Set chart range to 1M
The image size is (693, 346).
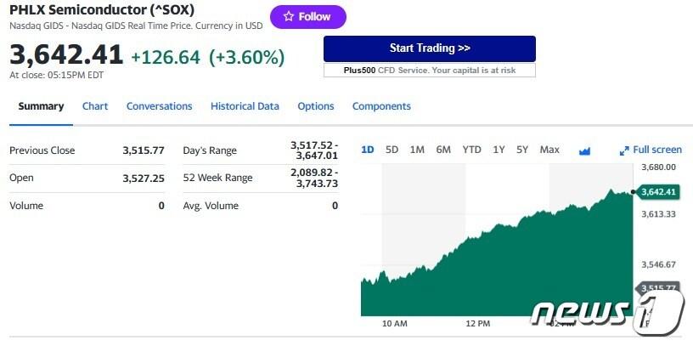click(417, 150)
